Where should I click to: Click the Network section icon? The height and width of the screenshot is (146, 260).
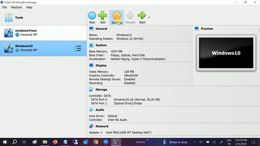(x=91, y=126)
